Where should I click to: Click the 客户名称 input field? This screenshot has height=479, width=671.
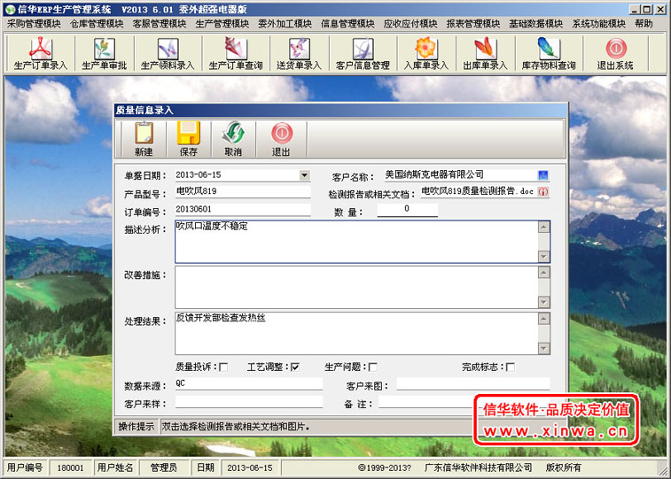pyautogui.click(x=460, y=174)
